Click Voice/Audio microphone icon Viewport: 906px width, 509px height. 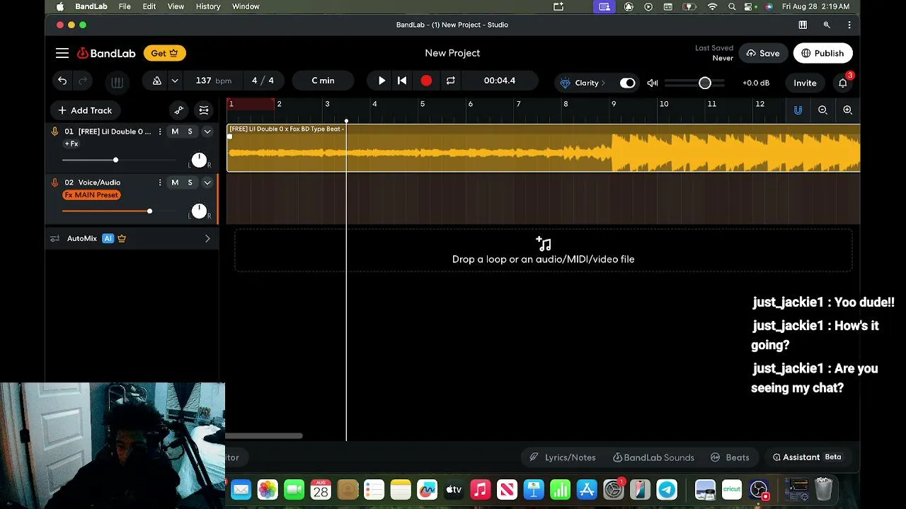click(x=55, y=182)
